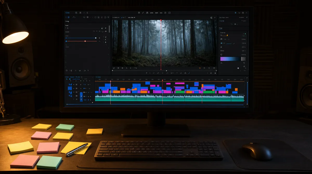Click the blue pencil icon above the preview
Viewport: 312px width, 174px height.
[122, 17]
